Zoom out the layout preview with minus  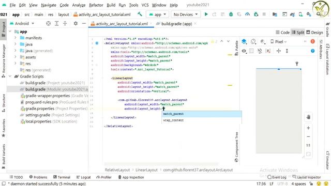click(308, 136)
